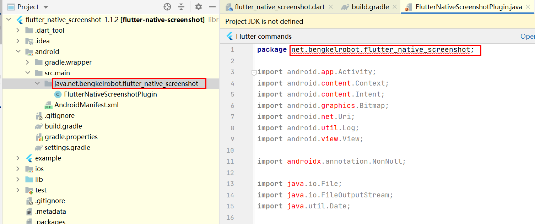Viewport: 535px width, 224px height.
Task: Click the Flutter commands banner logo
Action: click(x=230, y=36)
